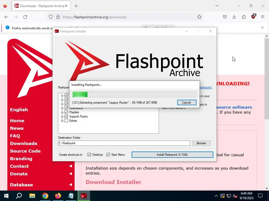Expand the Playlists tree node
The height and width of the screenshot is (201, 269).
tap(62, 112)
